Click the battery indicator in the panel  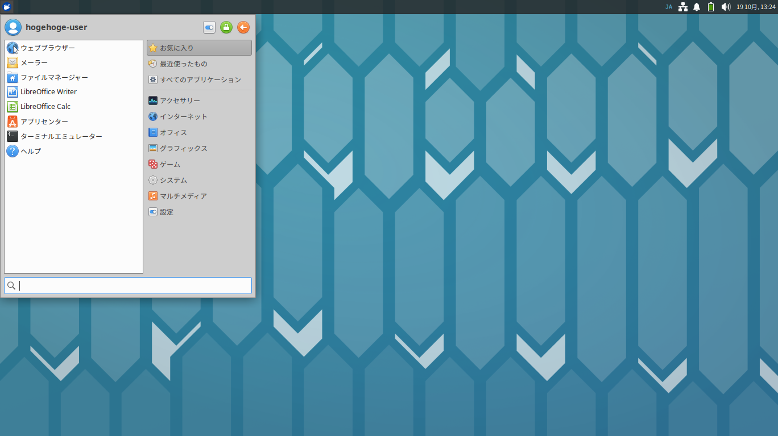pos(711,7)
